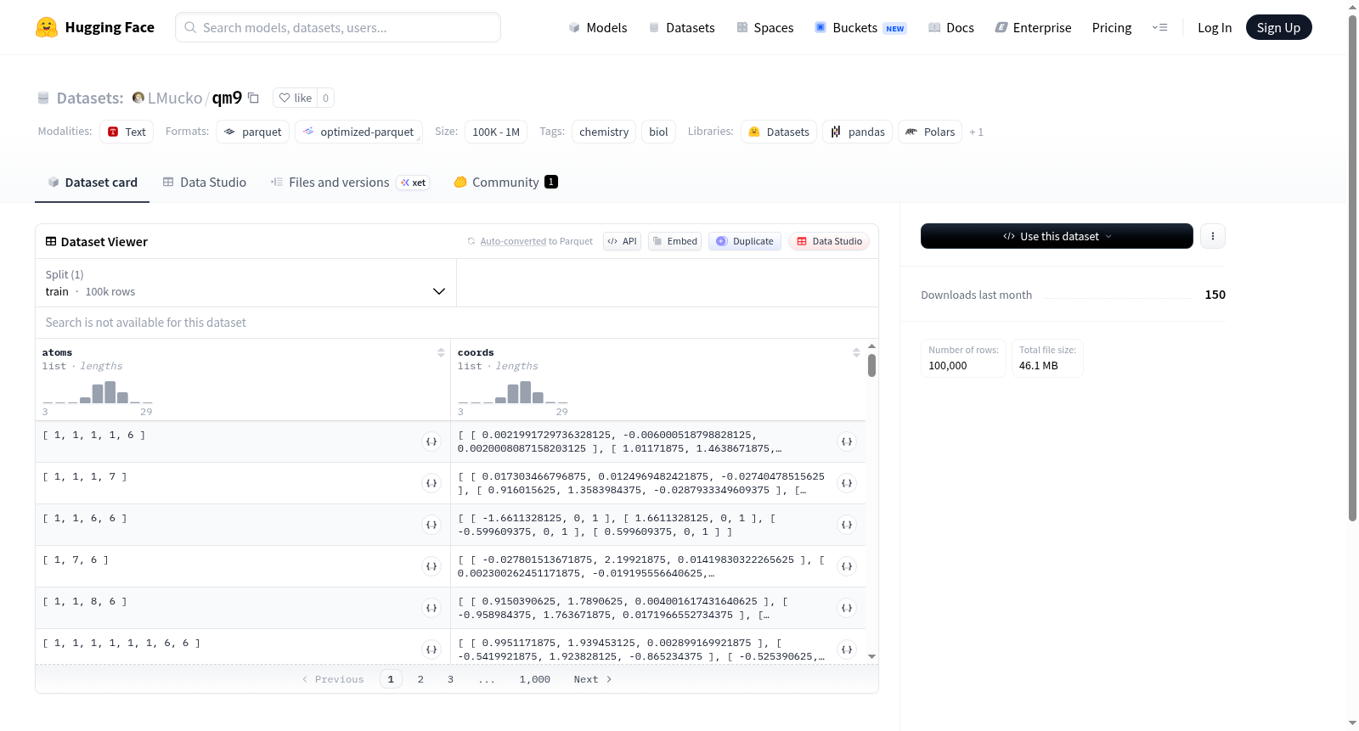Expand JSON view for atoms row [1, 1, 6, 6]
1359x731 pixels.
[431, 525]
